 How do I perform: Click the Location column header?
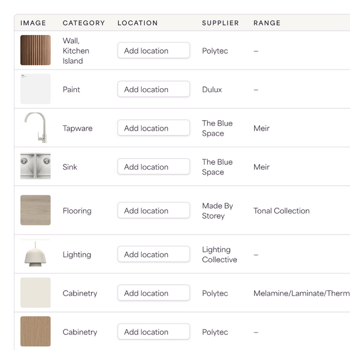[x=138, y=23]
